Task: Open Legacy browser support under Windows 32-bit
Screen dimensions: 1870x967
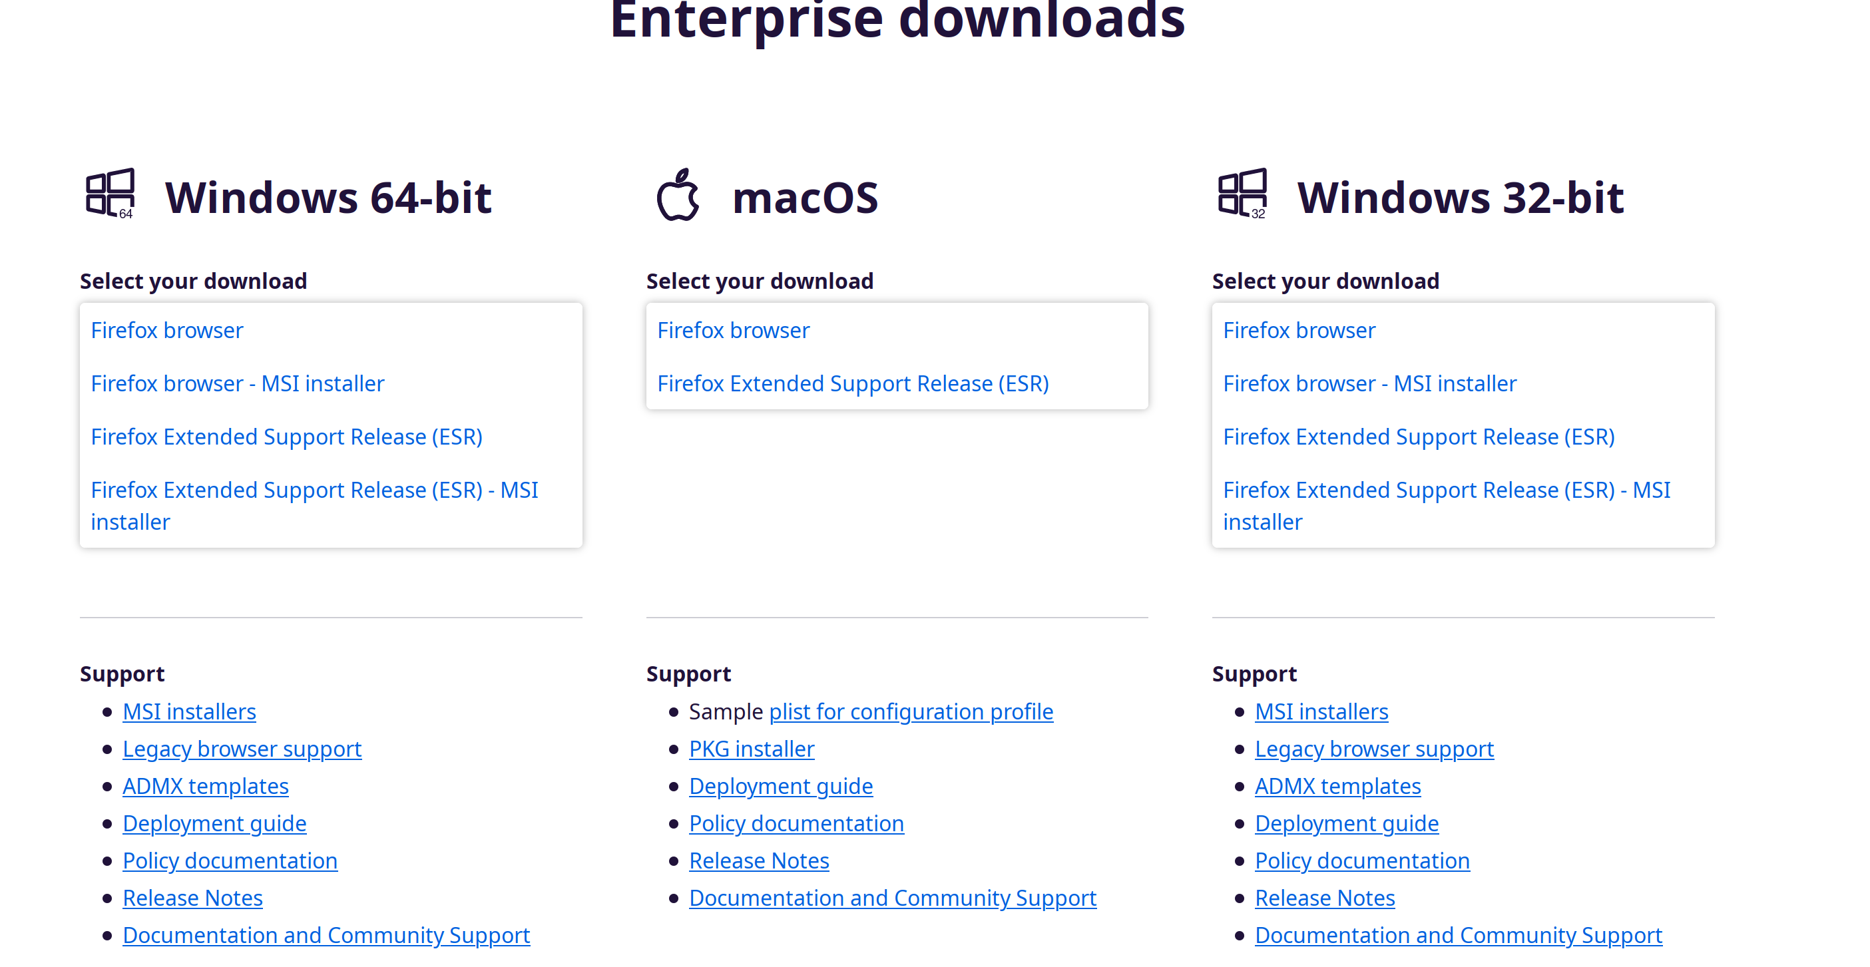Action: tap(1373, 749)
